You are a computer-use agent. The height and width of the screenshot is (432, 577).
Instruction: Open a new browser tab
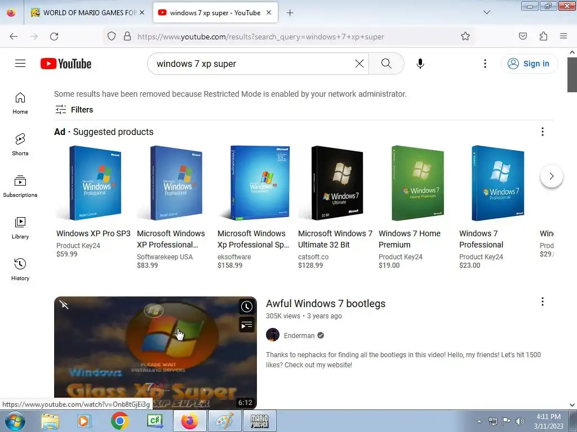pos(290,13)
